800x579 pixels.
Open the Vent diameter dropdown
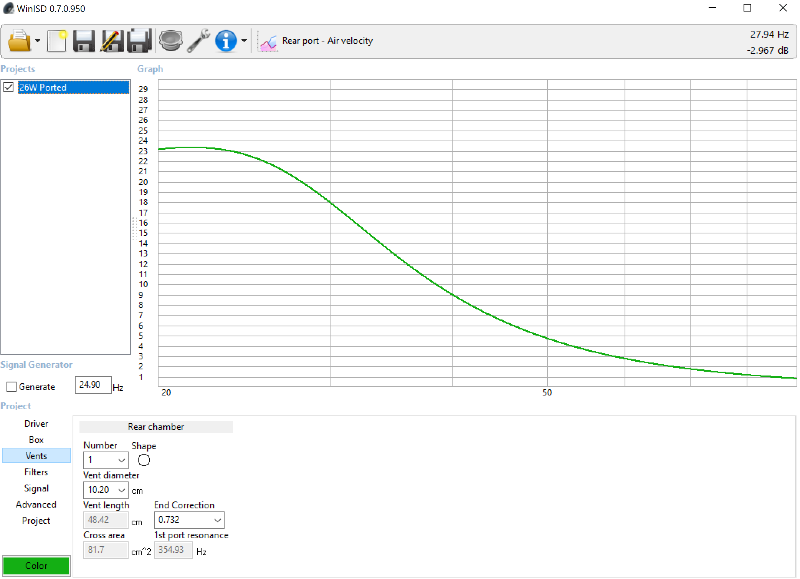(106, 490)
